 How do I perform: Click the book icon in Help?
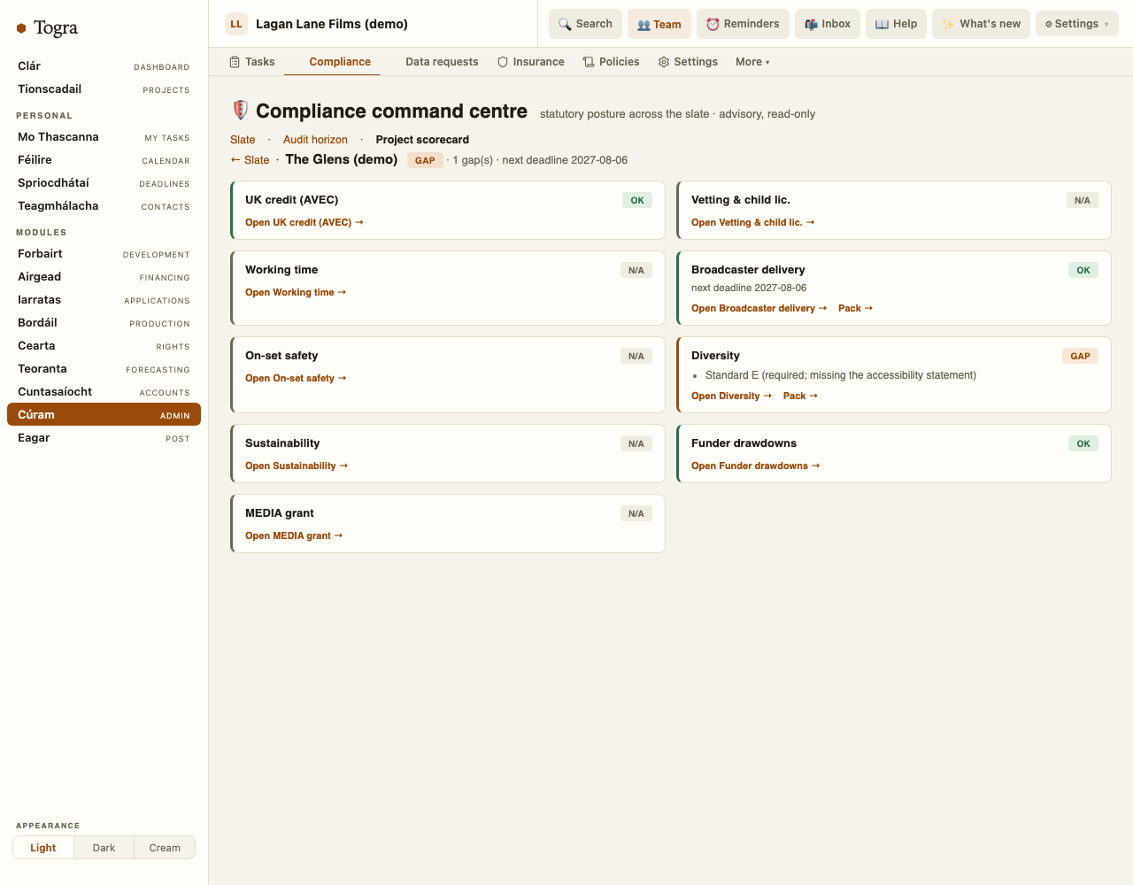point(882,24)
